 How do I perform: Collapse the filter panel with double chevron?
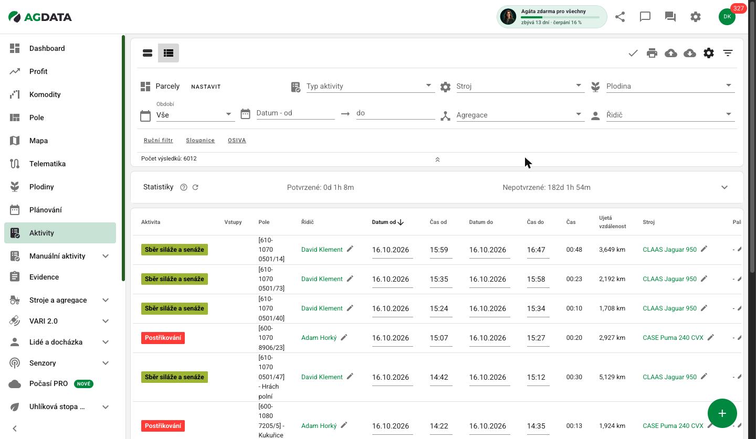pyautogui.click(x=437, y=159)
